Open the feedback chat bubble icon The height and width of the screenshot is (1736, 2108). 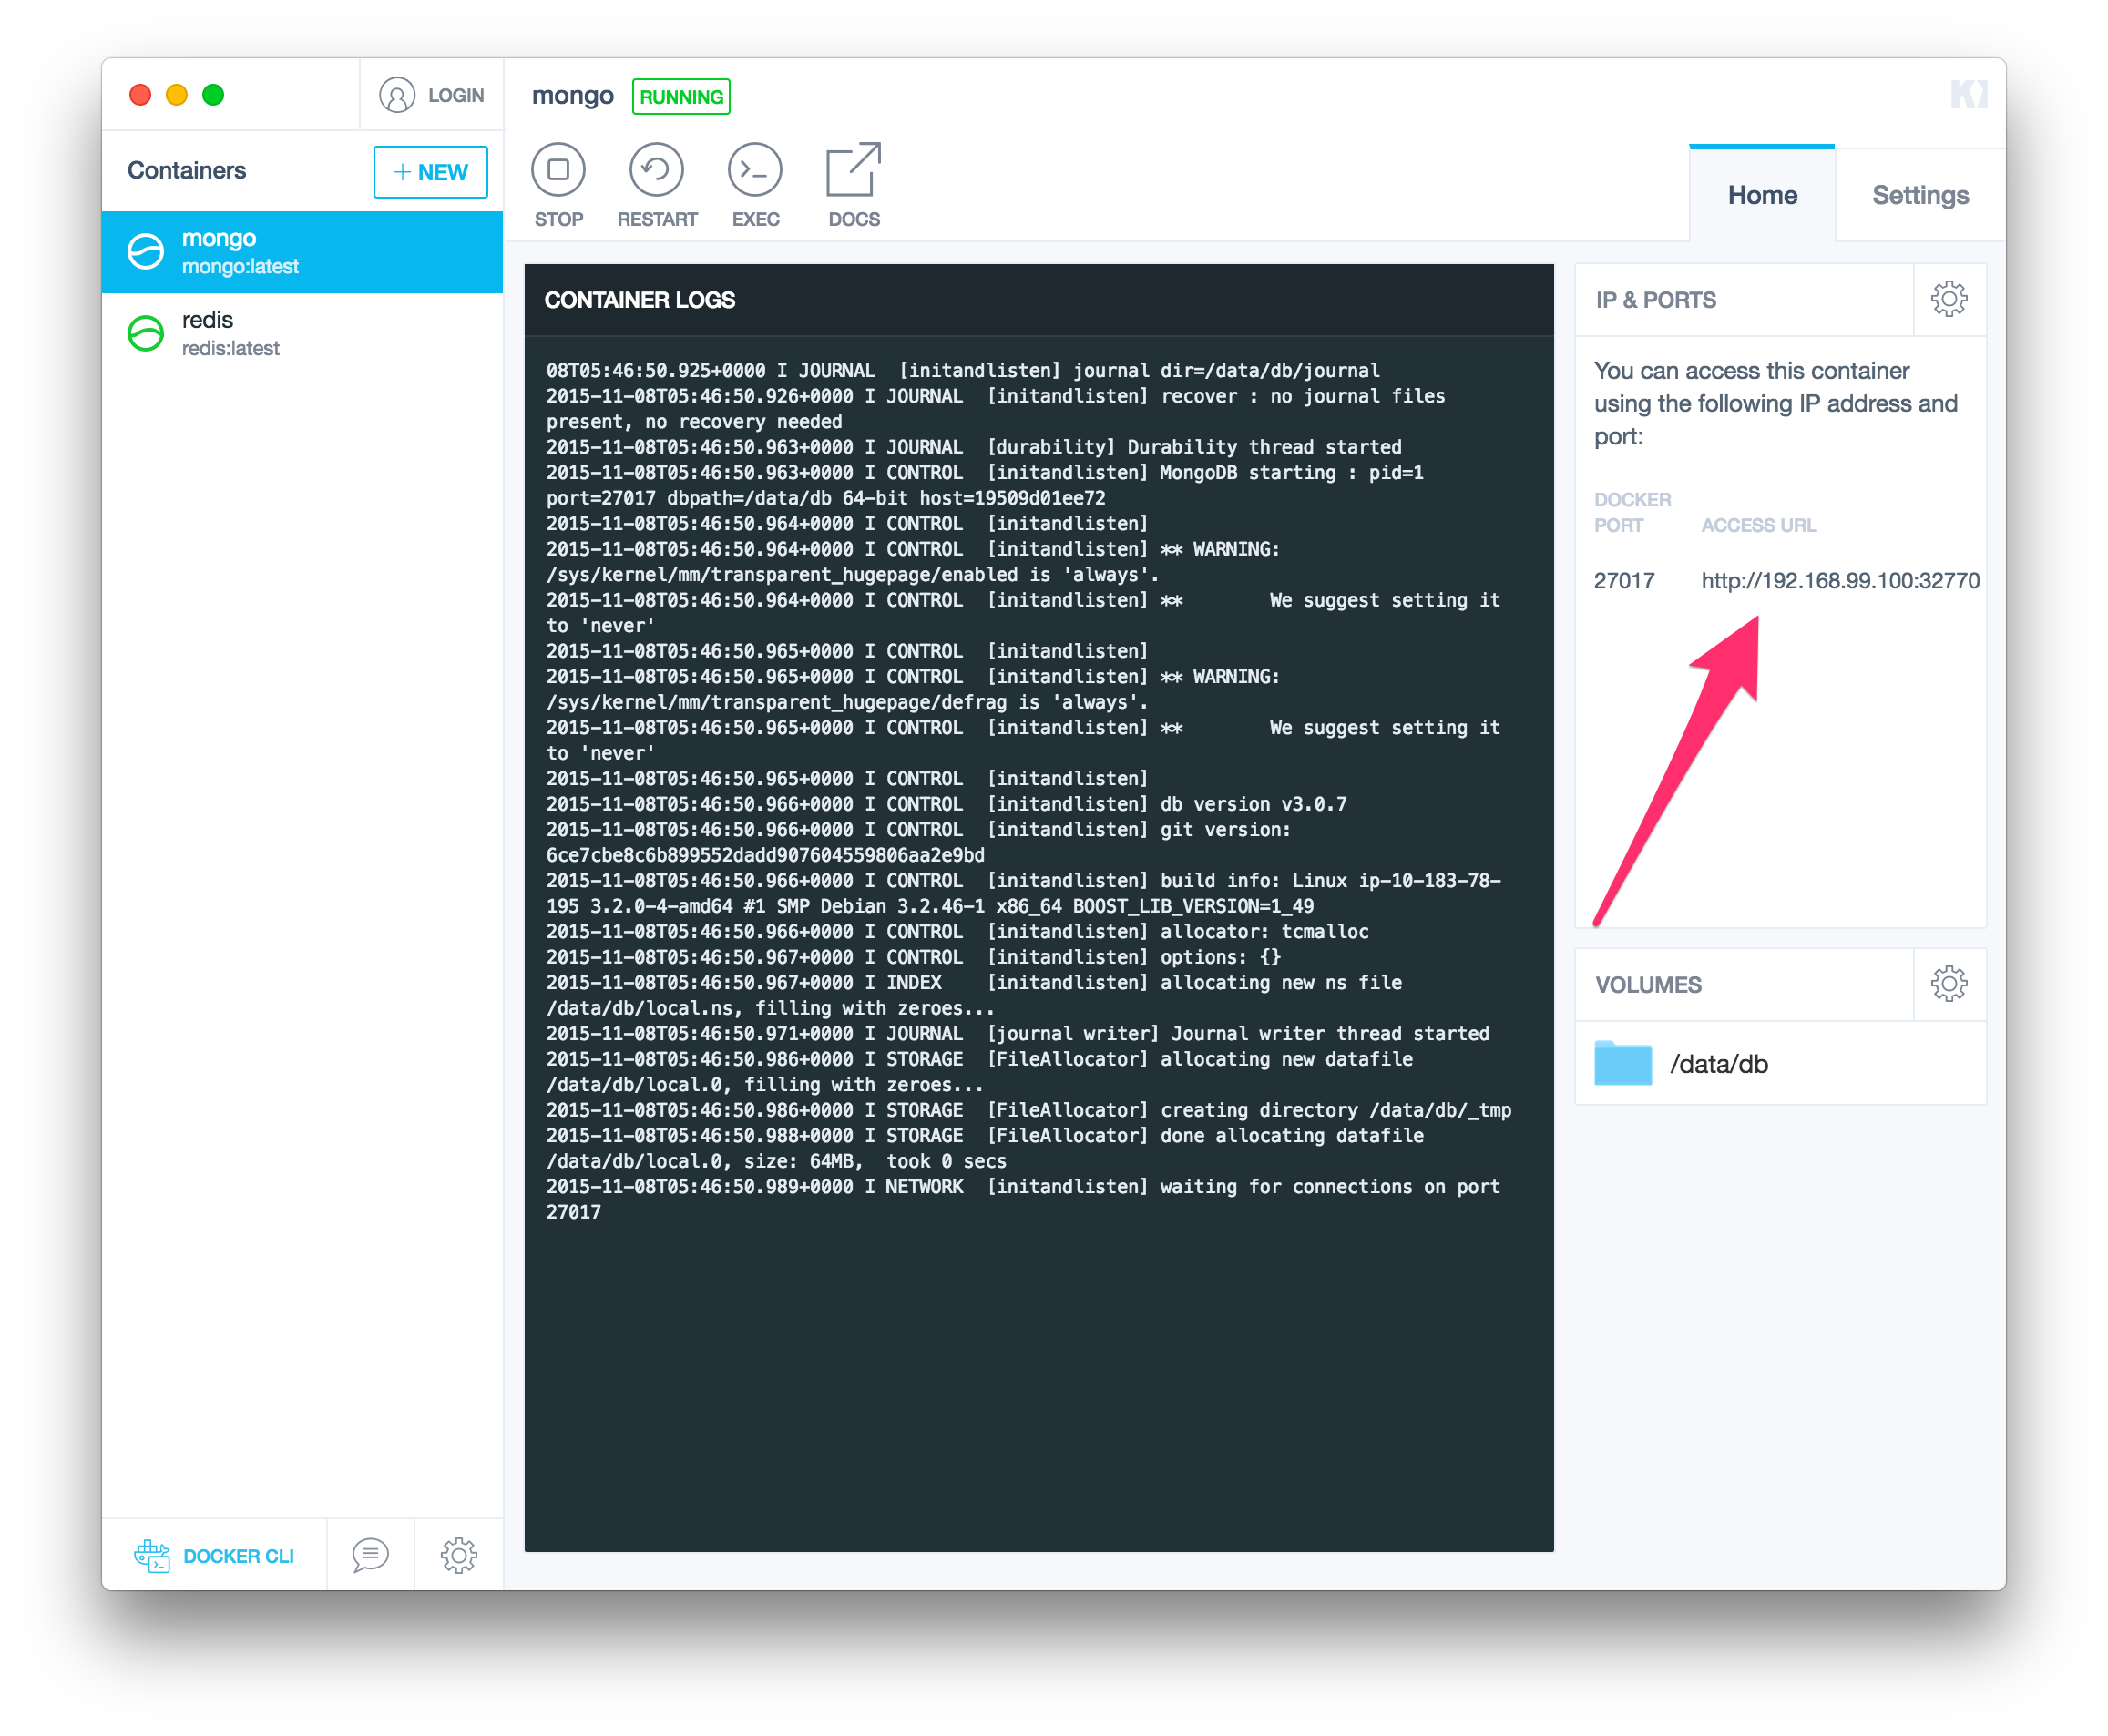tap(370, 1555)
